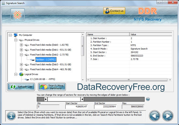Expand Disk0 1.82 TB node

click(21, 45)
